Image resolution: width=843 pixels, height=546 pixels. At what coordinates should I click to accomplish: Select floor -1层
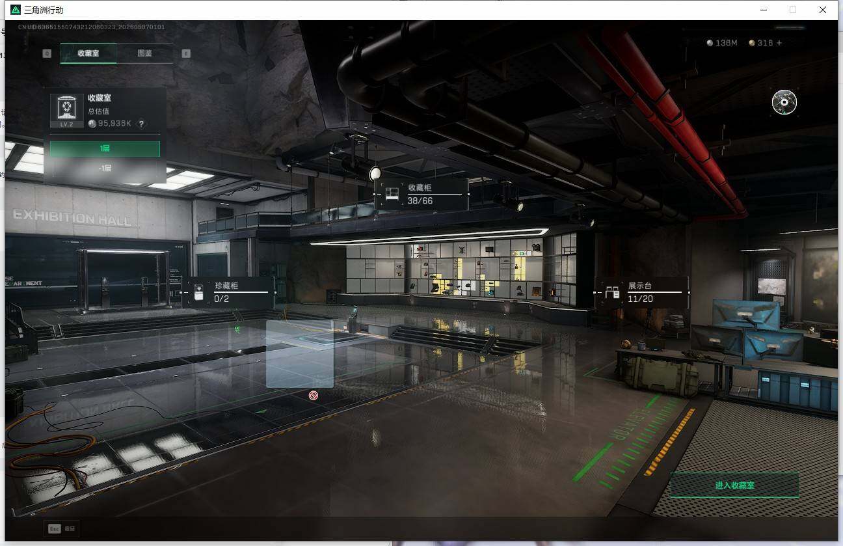point(105,168)
